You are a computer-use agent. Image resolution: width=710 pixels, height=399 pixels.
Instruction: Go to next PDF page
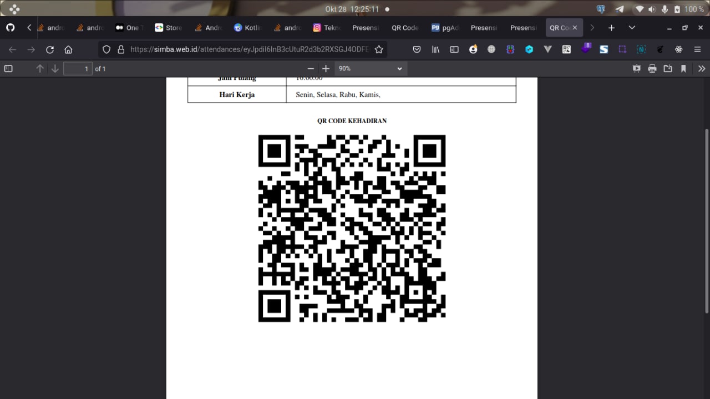(x=55, y=69)
